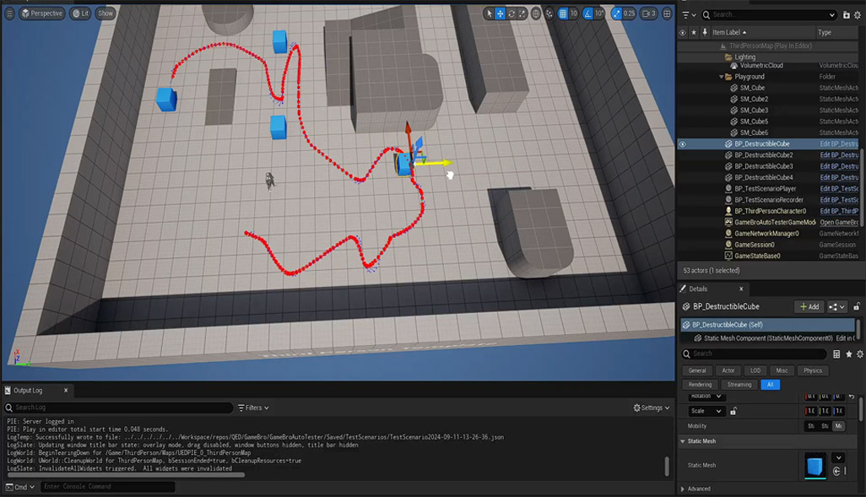Screen dimensions: 866x497
Task: Select the All filter in Details
Action: coord(770,384)
